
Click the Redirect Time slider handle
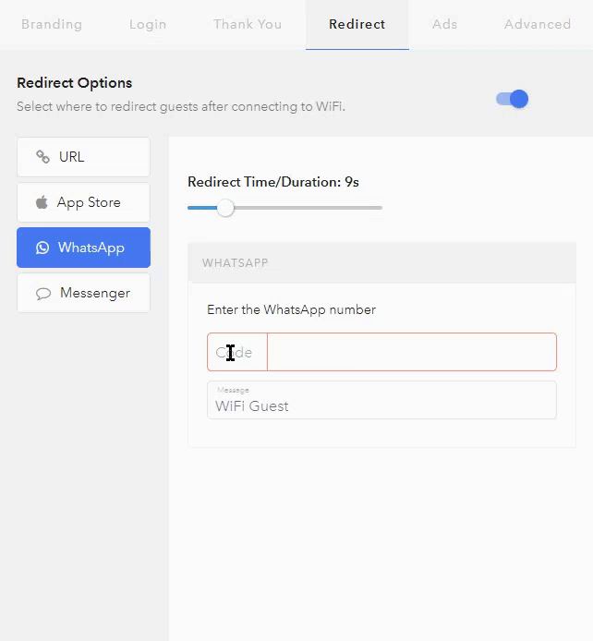(225, 208)
